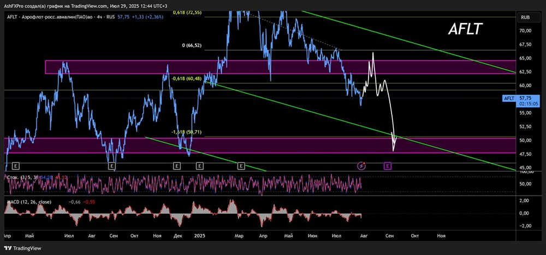Click the Окт 2024 label on the time axis
Screen dimensions: 546x255
point(134,236)
